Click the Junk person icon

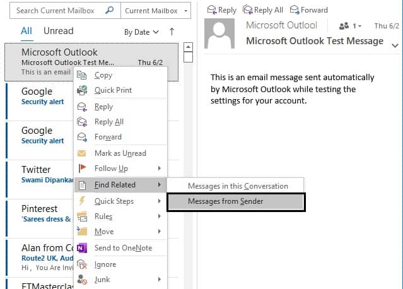tap(82, 280)
